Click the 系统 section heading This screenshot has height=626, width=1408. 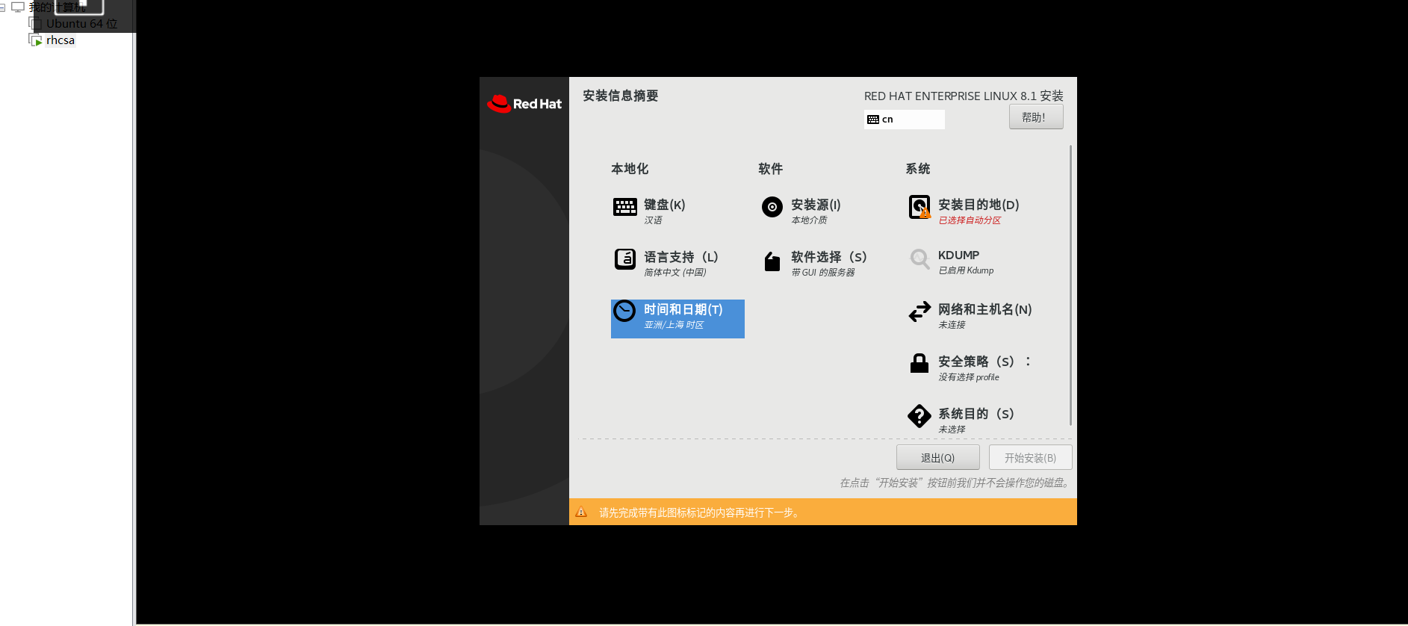pos(918,169)
